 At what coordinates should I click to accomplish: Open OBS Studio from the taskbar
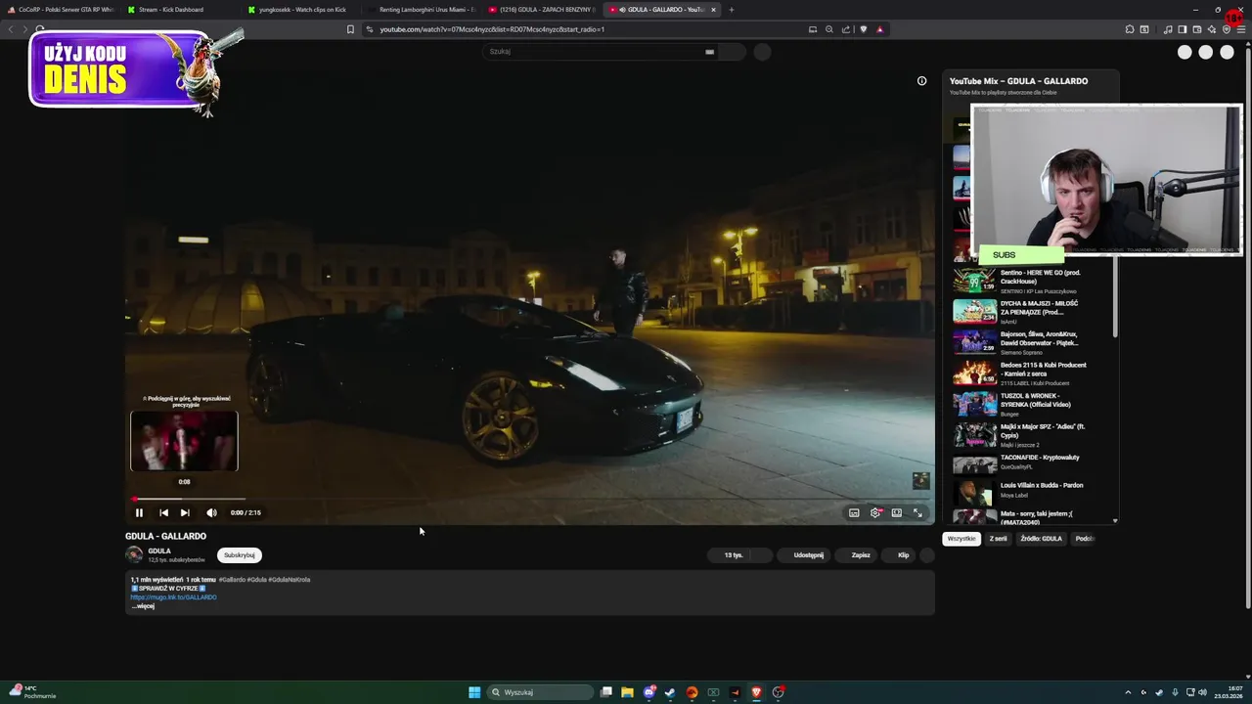(x=778, y=692)
